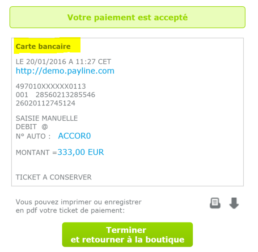Click the masked card number 497010XXXXXX0113

click(51, 86)
